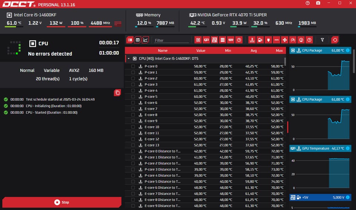Tick the checkbox for P-core 5
This screenshot has width=356, height=210.
click(x=133, y=97)
